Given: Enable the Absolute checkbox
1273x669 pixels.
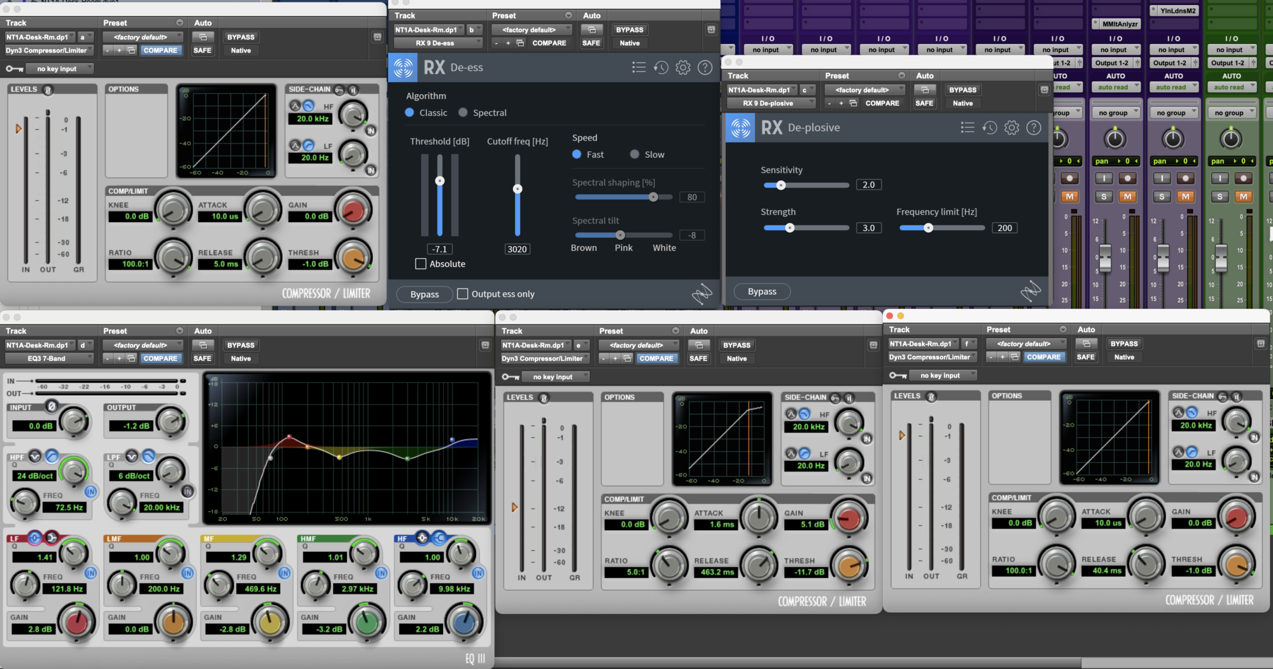Looking at the screenshot, I should (x=421, y=264).
